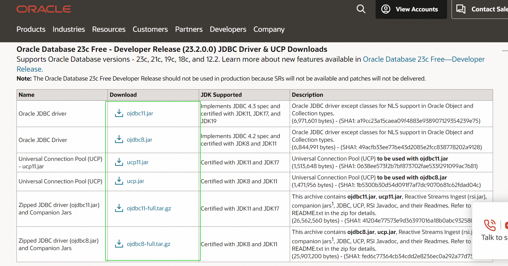This screenshot has width=508, height=266.
Task: Download the ucp11.jar file link
Action: tap(138, 162)
